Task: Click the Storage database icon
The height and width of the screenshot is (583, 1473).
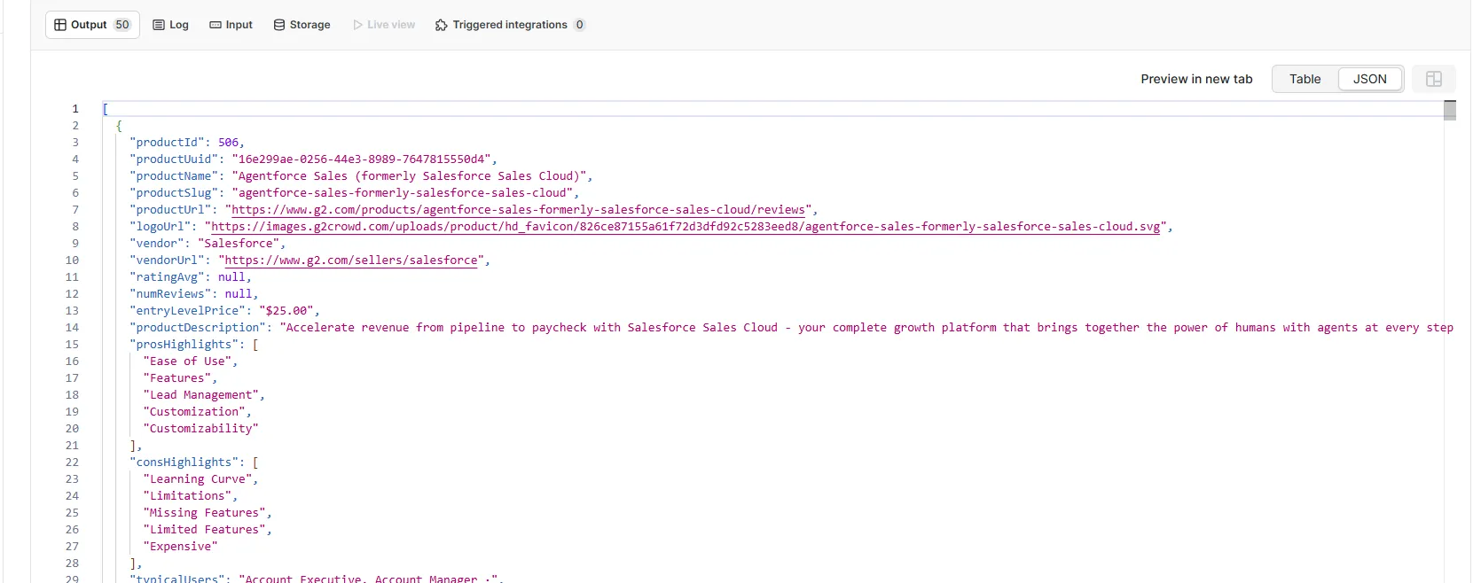Action: click(x=279, y=25)
